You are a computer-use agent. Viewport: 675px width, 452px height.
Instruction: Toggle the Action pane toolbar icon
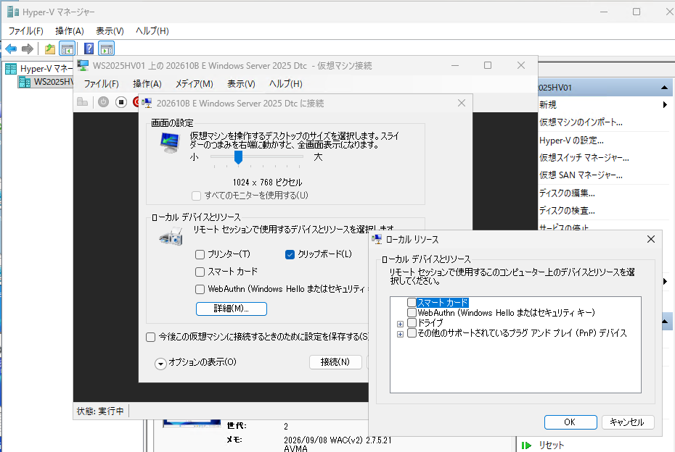106,49
